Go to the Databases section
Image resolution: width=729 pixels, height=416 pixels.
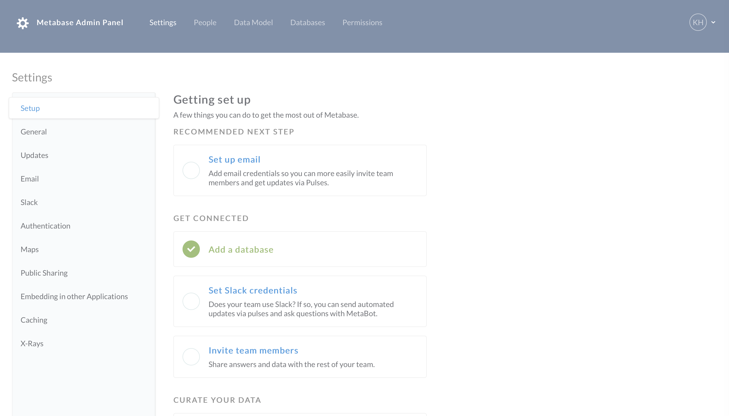[307, 22]
